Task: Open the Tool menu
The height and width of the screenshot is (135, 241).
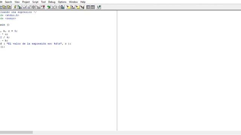Action: 43,2
